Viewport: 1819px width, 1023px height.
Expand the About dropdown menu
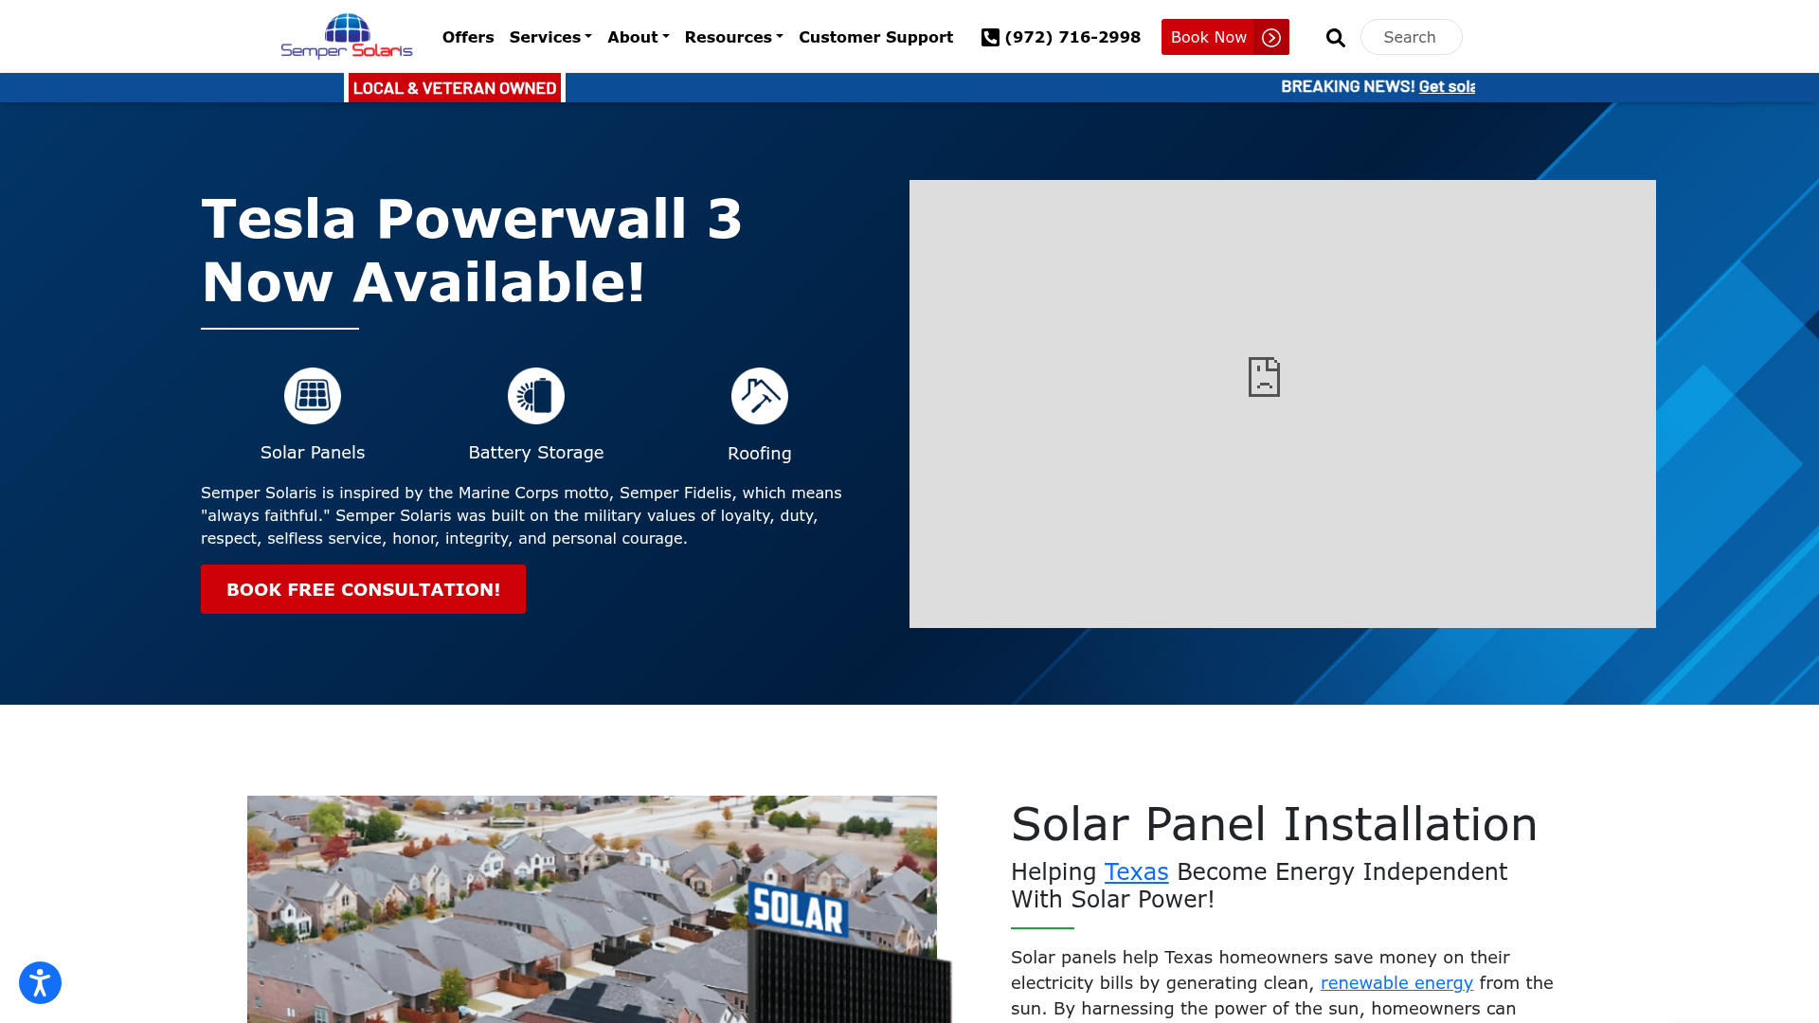(638, 38)
